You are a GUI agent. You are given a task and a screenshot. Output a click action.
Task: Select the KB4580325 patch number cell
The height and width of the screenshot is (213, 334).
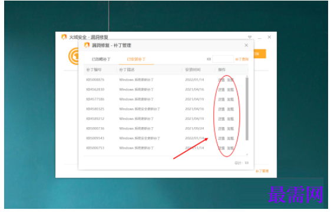(x=95, y=109)
